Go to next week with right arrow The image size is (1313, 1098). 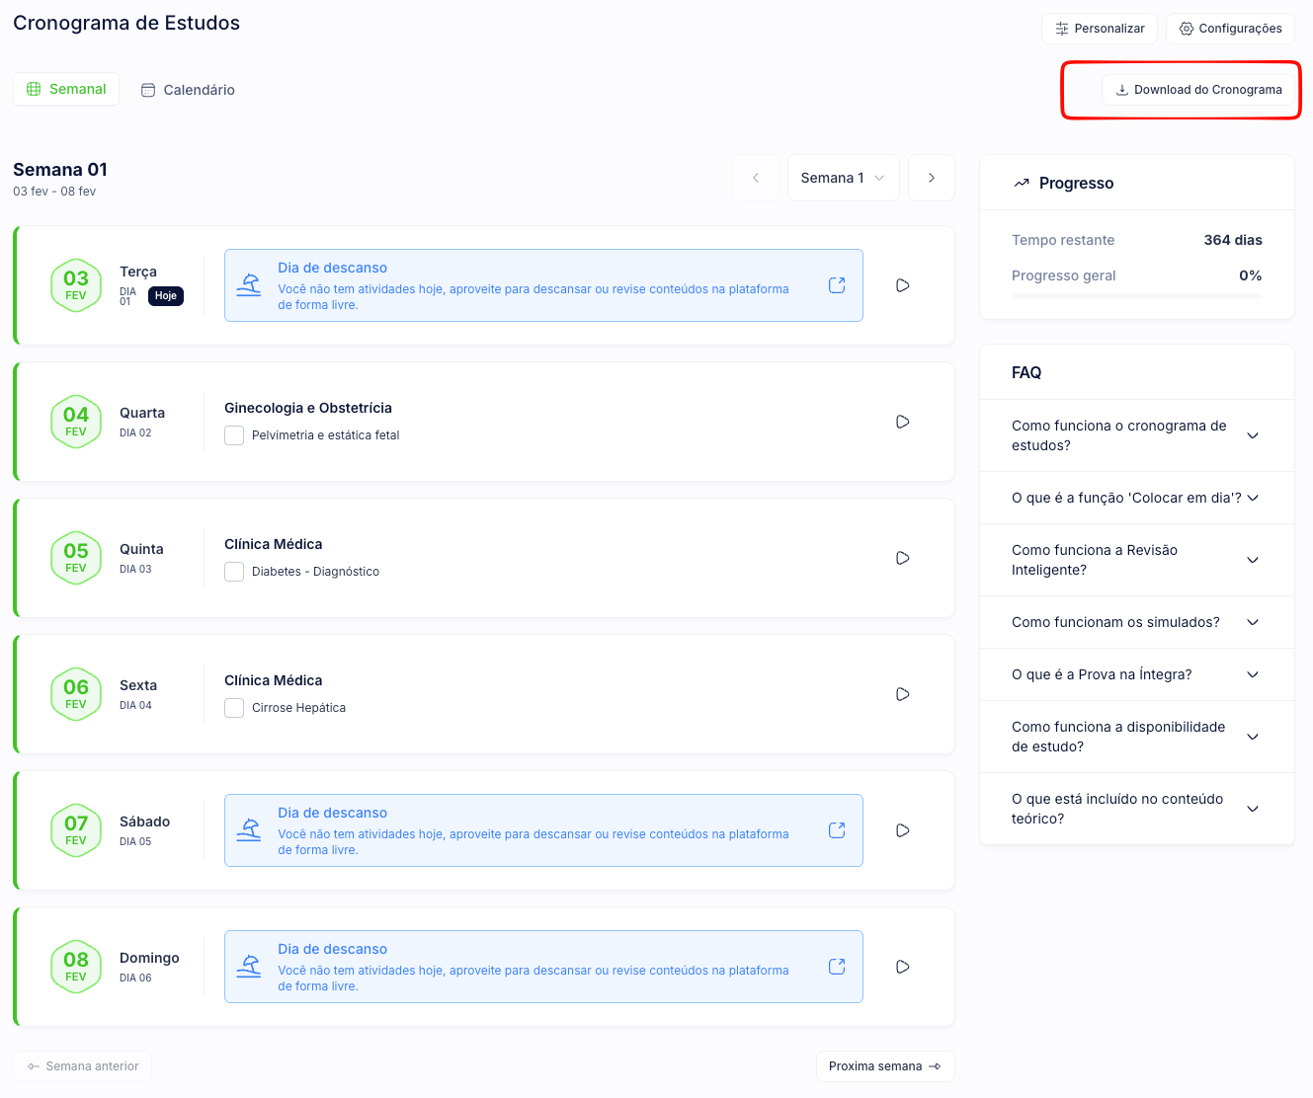coord(931,178)
